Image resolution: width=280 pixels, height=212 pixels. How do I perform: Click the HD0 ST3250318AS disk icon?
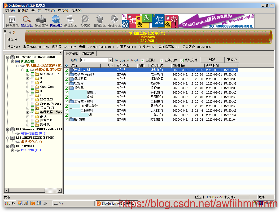[12, 57]
